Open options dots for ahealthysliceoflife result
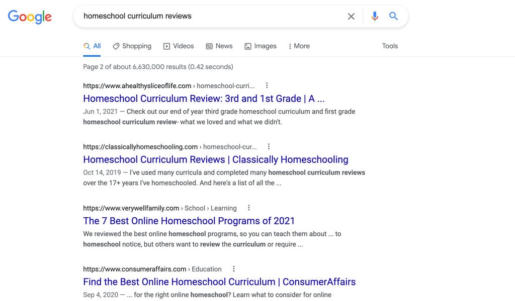The image size is (515, 301). point(267,85)
